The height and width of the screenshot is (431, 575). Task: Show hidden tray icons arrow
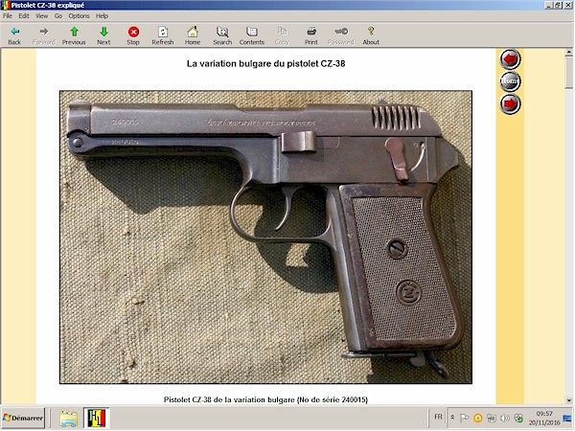pyautogui.click(x=452, y=418)
